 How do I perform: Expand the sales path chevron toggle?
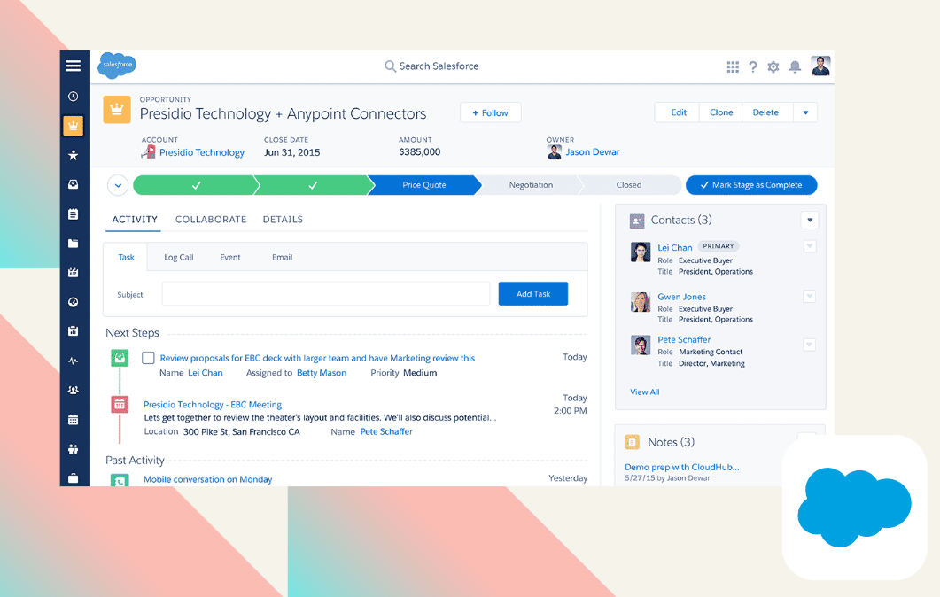118,185
